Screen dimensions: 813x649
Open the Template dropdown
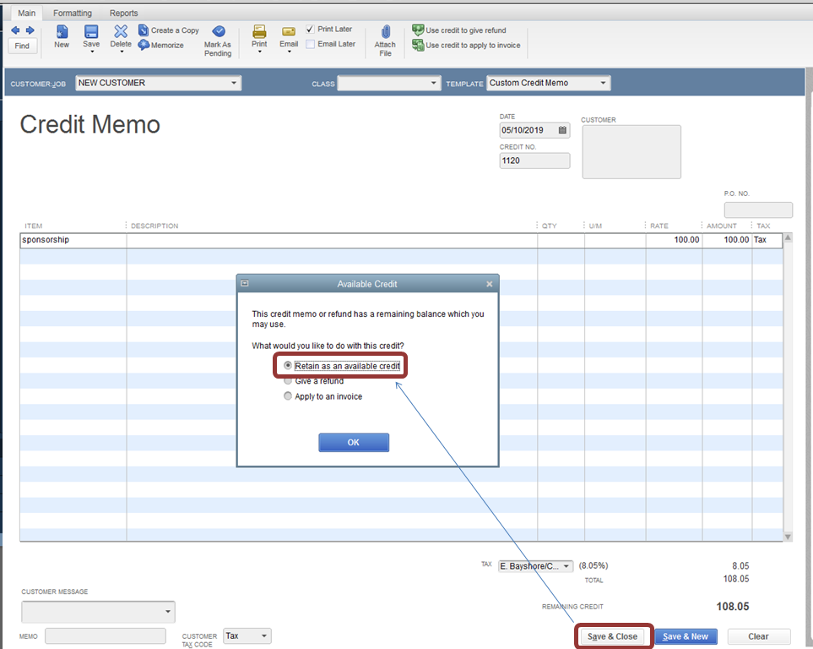click(x=603, y=83)
